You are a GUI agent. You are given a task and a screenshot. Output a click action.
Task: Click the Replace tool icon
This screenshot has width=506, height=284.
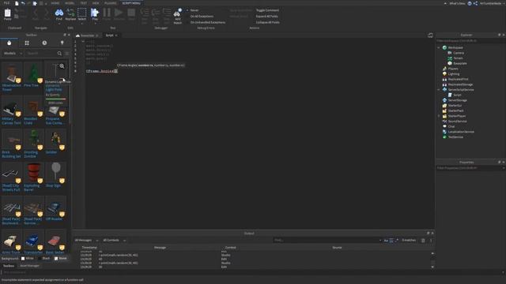tap(70, 13)
